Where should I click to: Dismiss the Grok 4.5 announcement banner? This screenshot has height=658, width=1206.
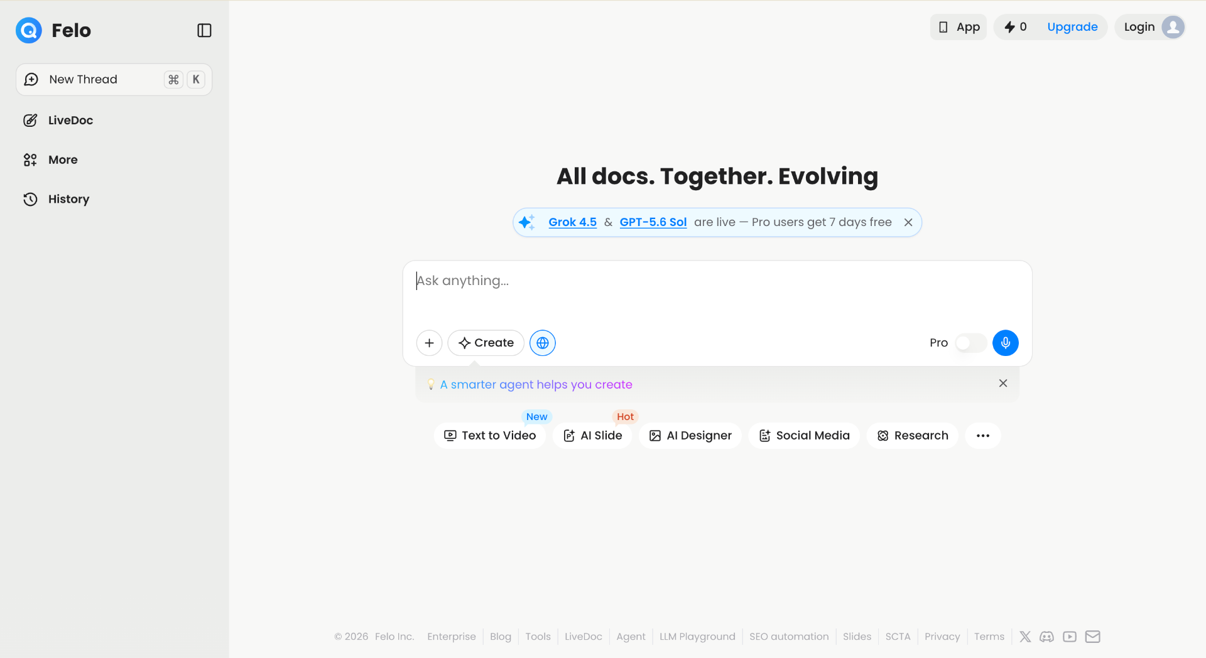[x=908, y=222]
